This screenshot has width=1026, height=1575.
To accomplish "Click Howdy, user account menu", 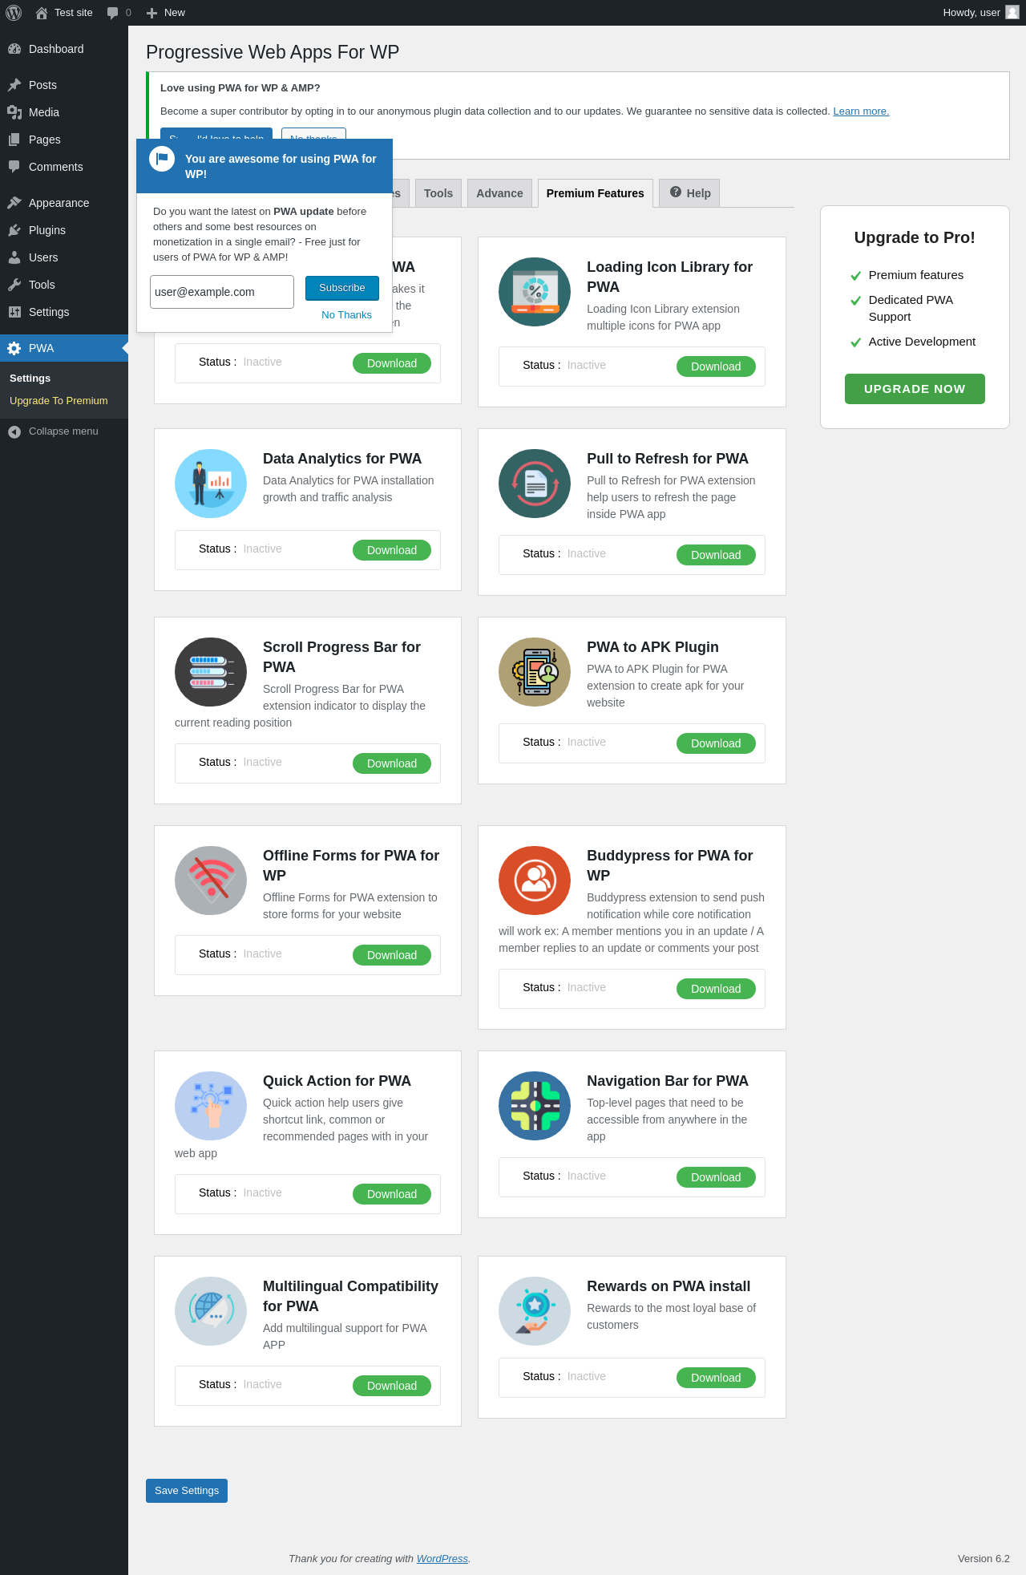I will pyautogui.click(x=980, y=13).
